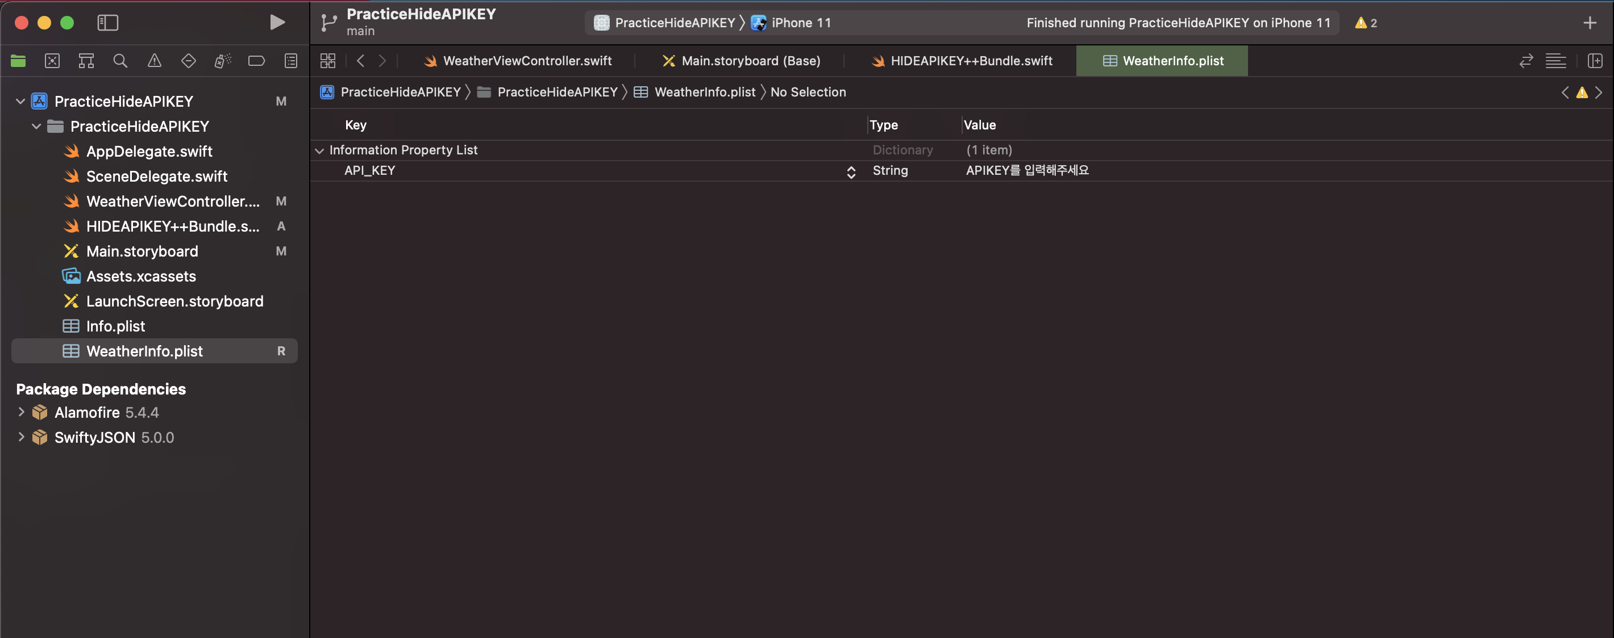Collapse the Information Property List row
The width and height of the screenshot is (1614, 638).
pos(319,151)
